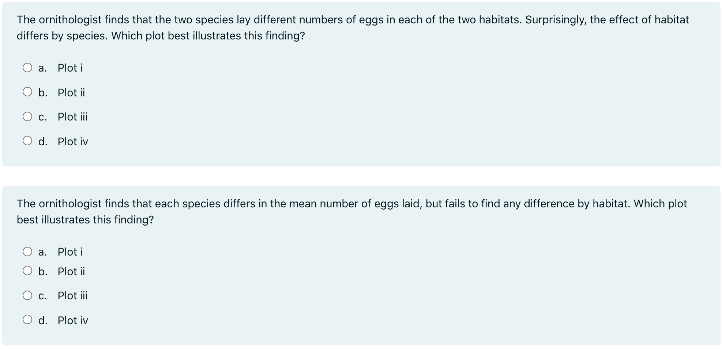The height and width of the screenshot is (349, 722).
Task: Select Plot iv for the second question
Action: coord(28,320)
